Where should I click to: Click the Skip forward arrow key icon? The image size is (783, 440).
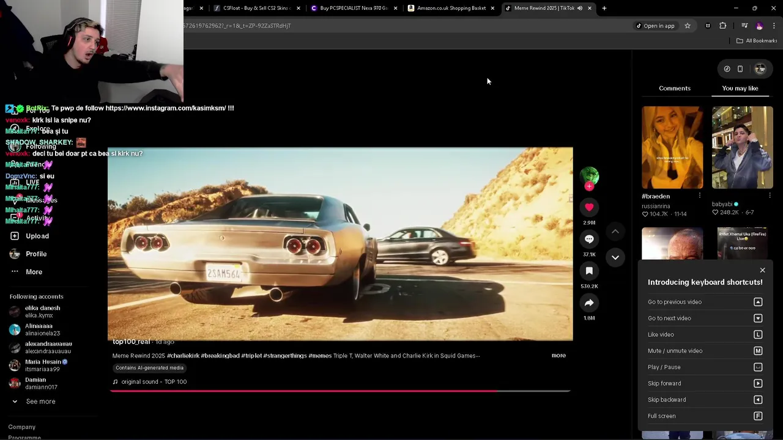click(758, 384)
